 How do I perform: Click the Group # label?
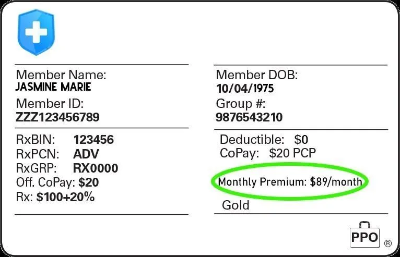tap(241, 104)
